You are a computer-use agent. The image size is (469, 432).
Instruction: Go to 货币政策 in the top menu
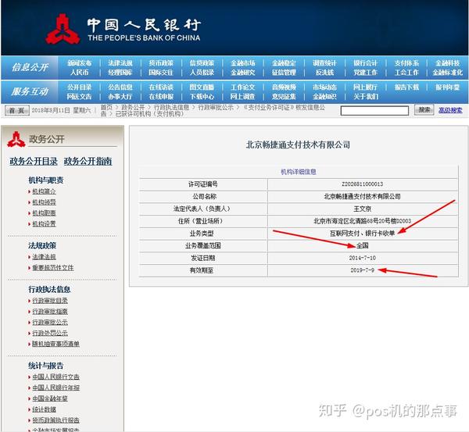pos(161,63)
